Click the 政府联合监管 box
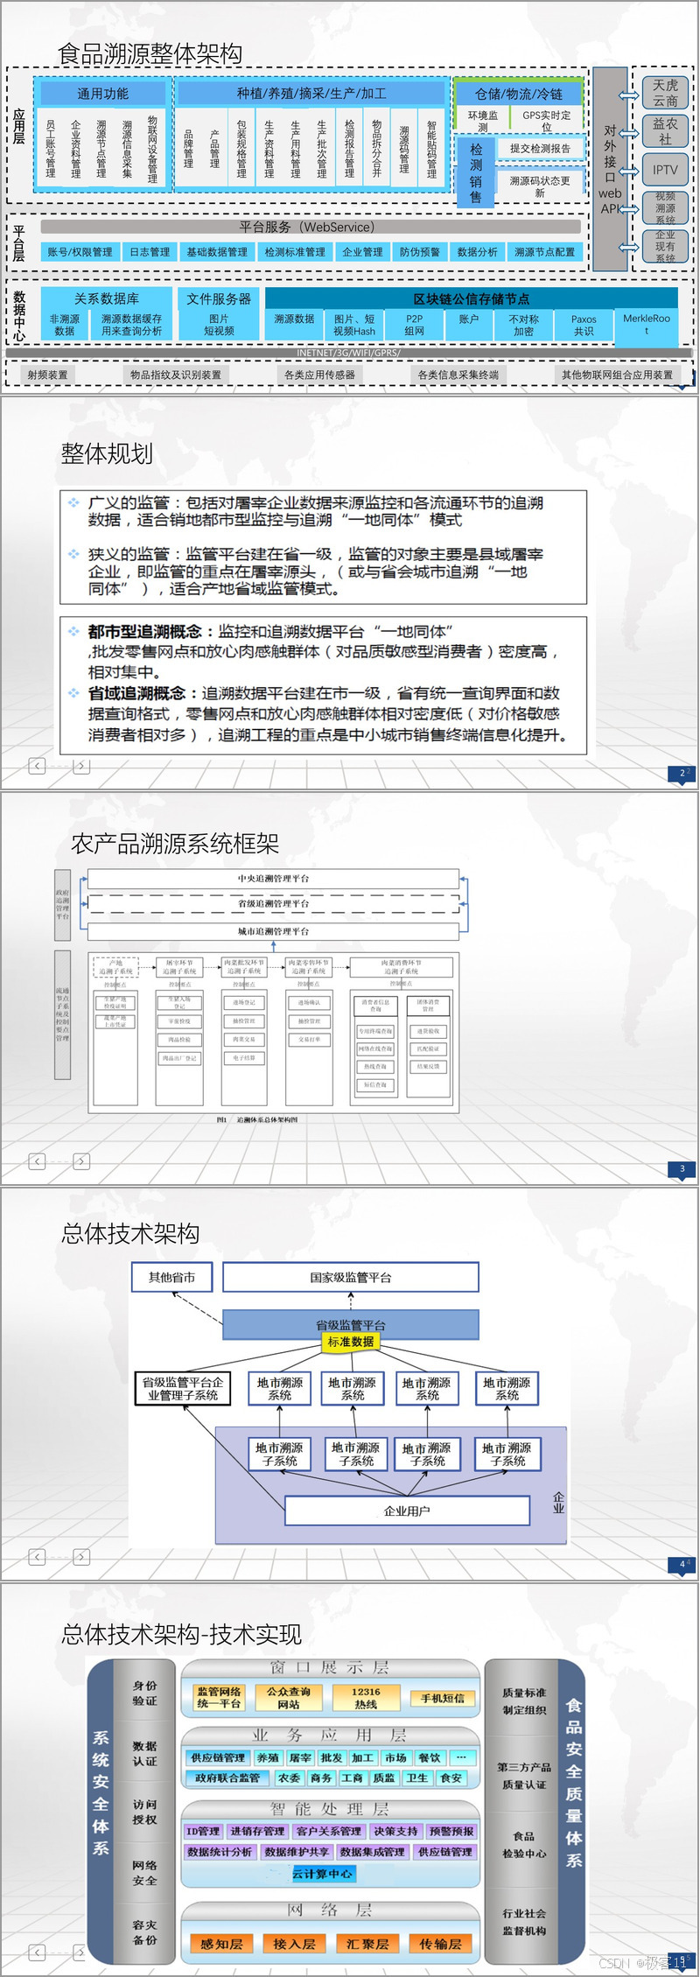This screenshot has width=700, height=1977. tap(227, 1778)
